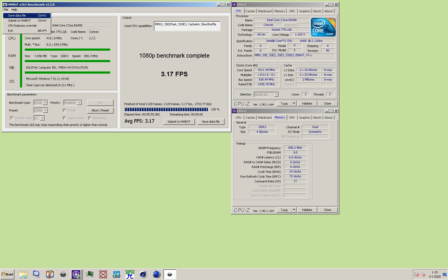Switch to Caches tab in upper CPU-Z
The width and height of the screenshot is (448, 280).
pyautogui.click(x=250, y=11)
